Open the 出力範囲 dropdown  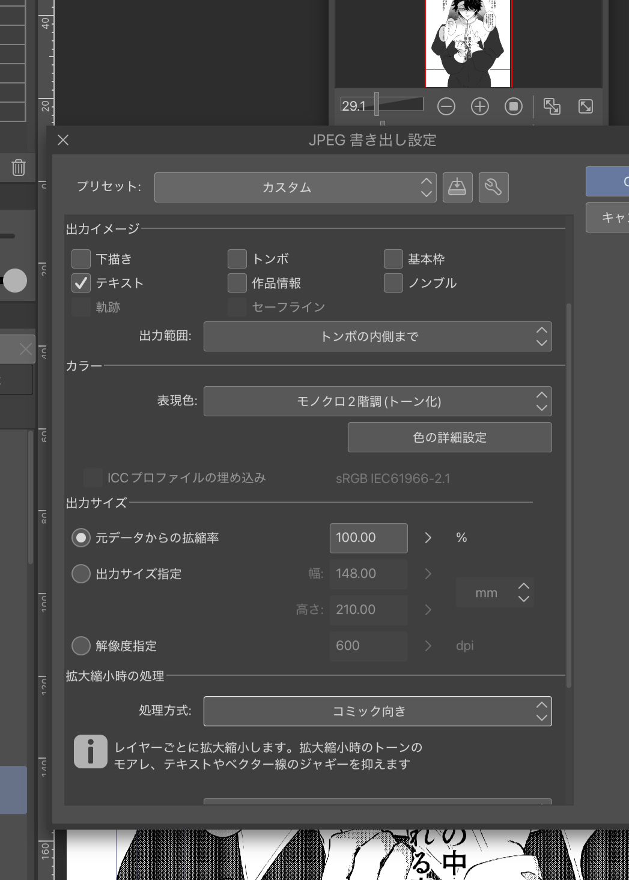pos(377,336)
